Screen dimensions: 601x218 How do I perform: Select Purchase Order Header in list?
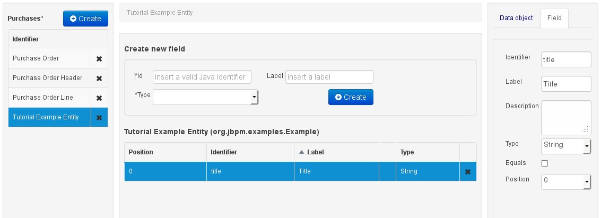[x=48, y=79]
